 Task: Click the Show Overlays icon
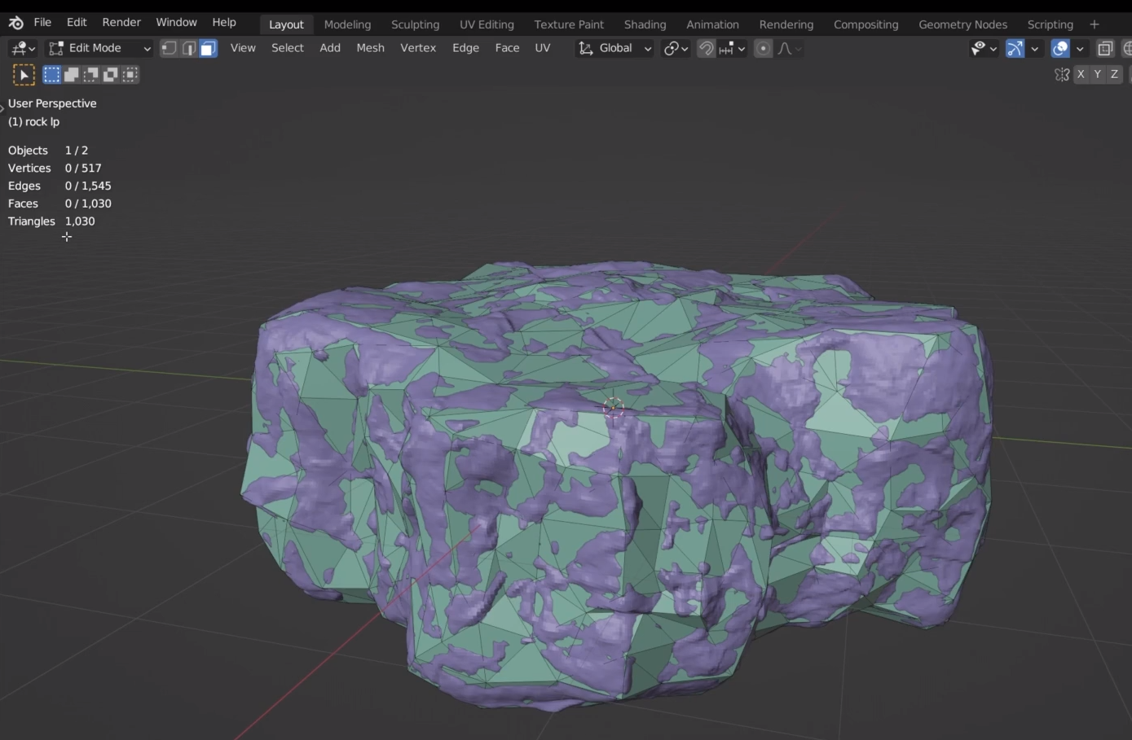[1059, 48]
